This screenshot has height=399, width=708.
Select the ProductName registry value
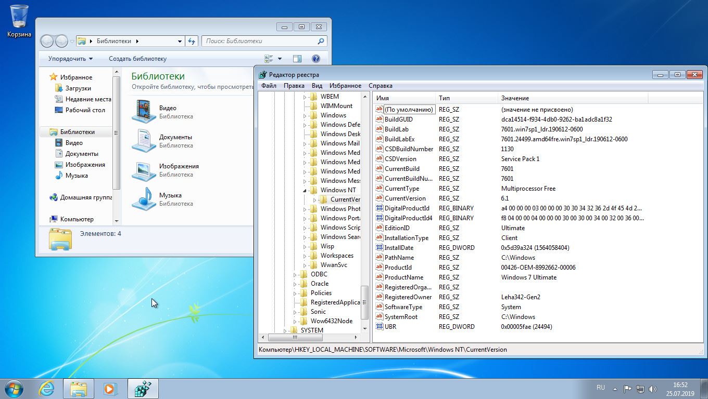click(x=403, y=277)
